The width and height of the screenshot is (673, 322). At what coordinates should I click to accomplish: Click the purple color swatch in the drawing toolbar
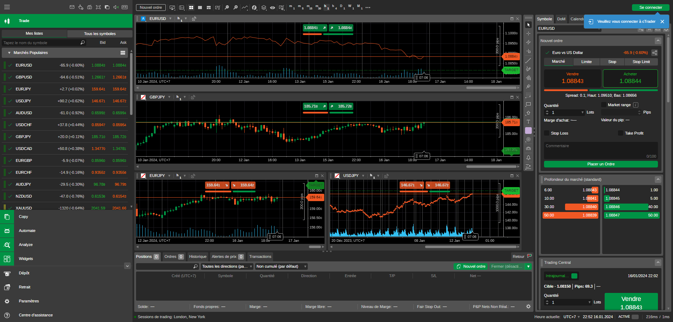coord(529,130)
